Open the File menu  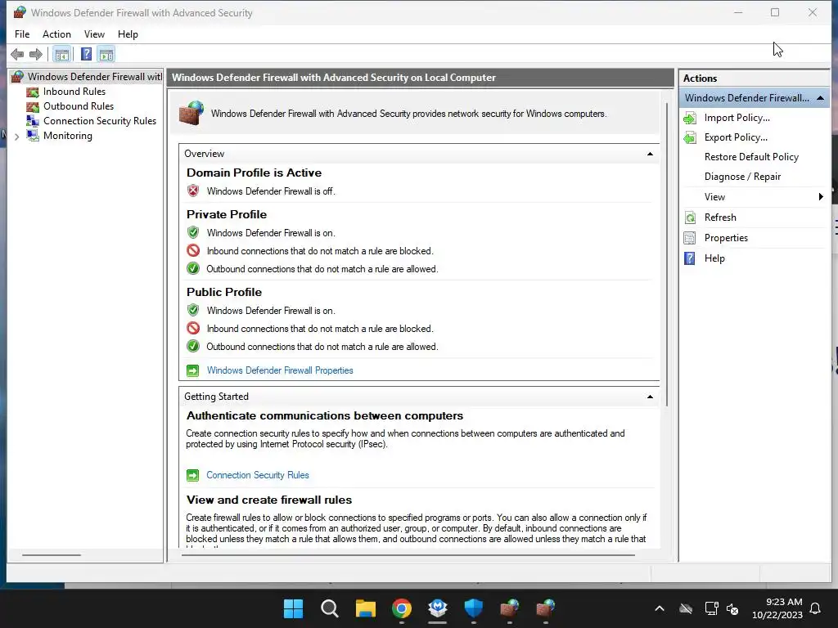pyautogui.click(x=22, y=34)
